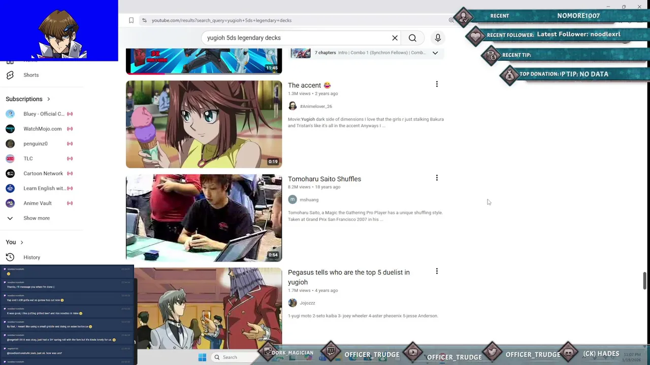Screen dimensions: 650x365
Task: Open the TLC channel avatar
Action: click(10, 159)
